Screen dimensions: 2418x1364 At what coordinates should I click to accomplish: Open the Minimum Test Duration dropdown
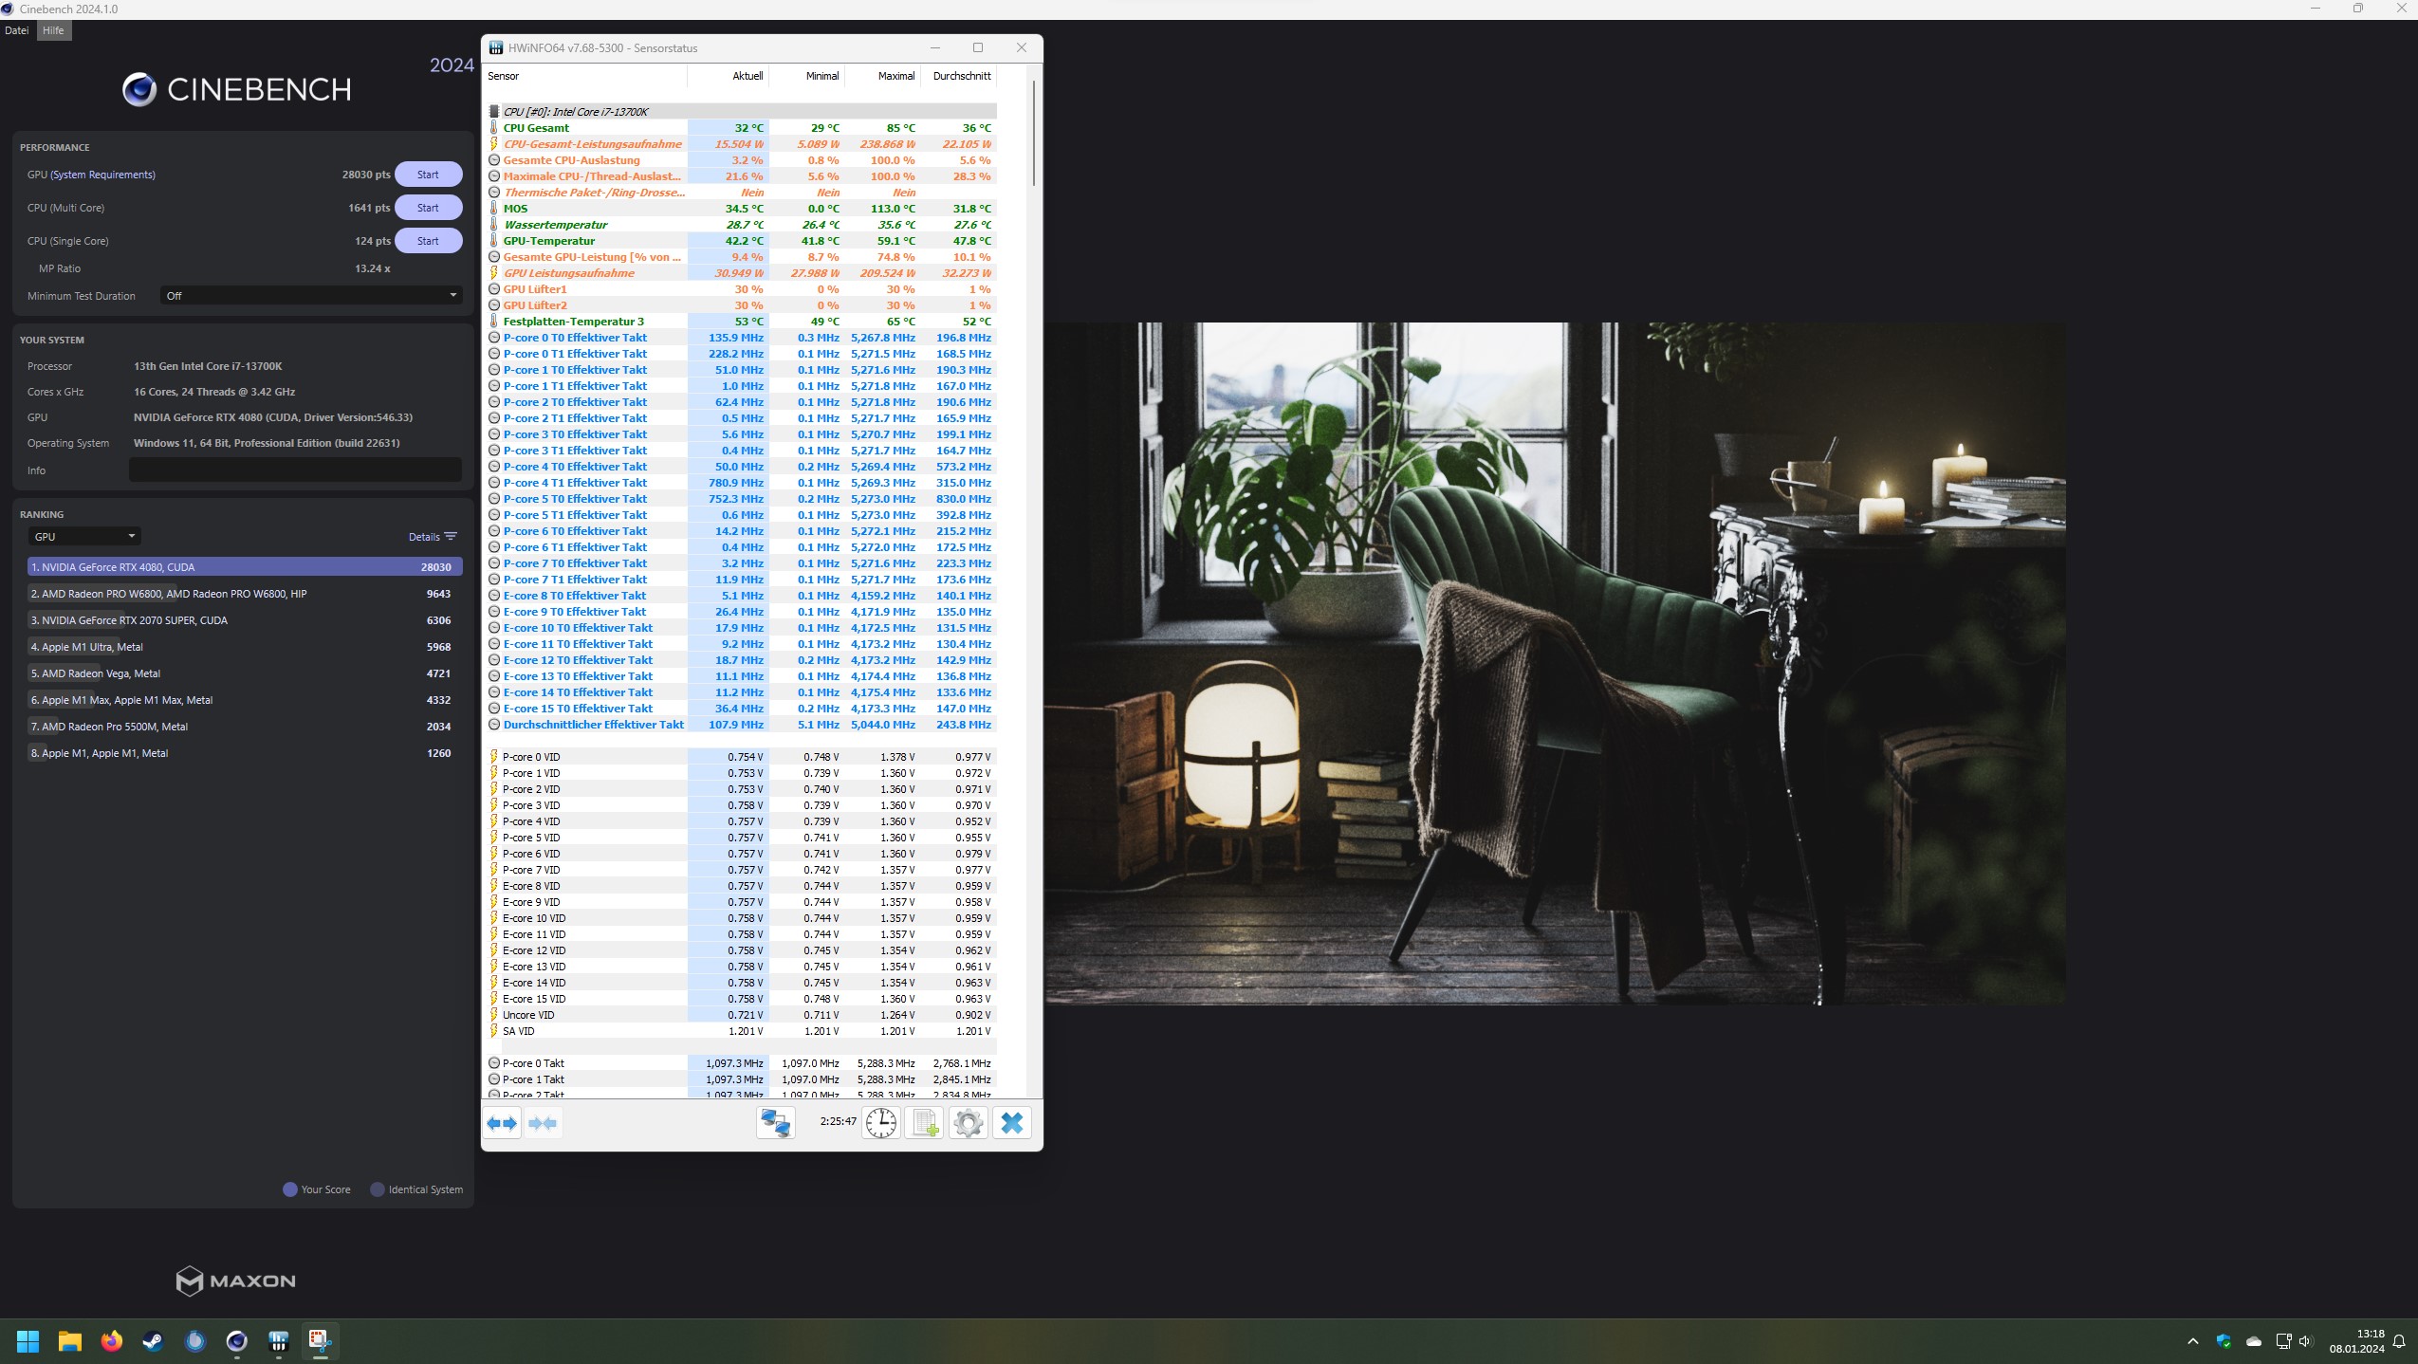click(x=310, y=296)
